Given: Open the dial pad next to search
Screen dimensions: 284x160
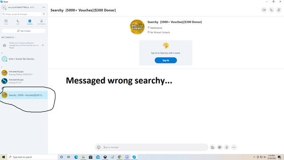Looking at the screenshot, I should (x=44, y=14).
